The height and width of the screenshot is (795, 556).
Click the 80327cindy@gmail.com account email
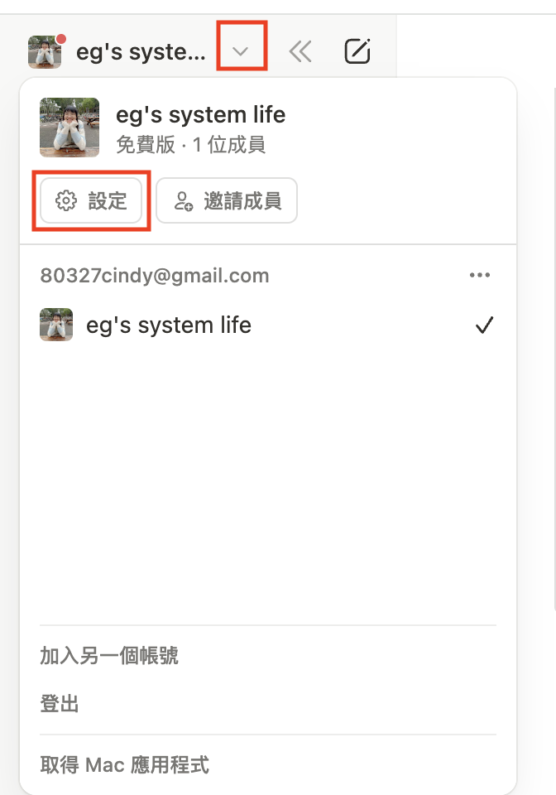pyautogui.click(x=155, y=276)
